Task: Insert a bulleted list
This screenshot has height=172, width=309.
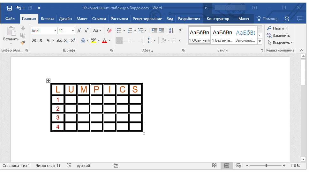Action: coord(119,31)
